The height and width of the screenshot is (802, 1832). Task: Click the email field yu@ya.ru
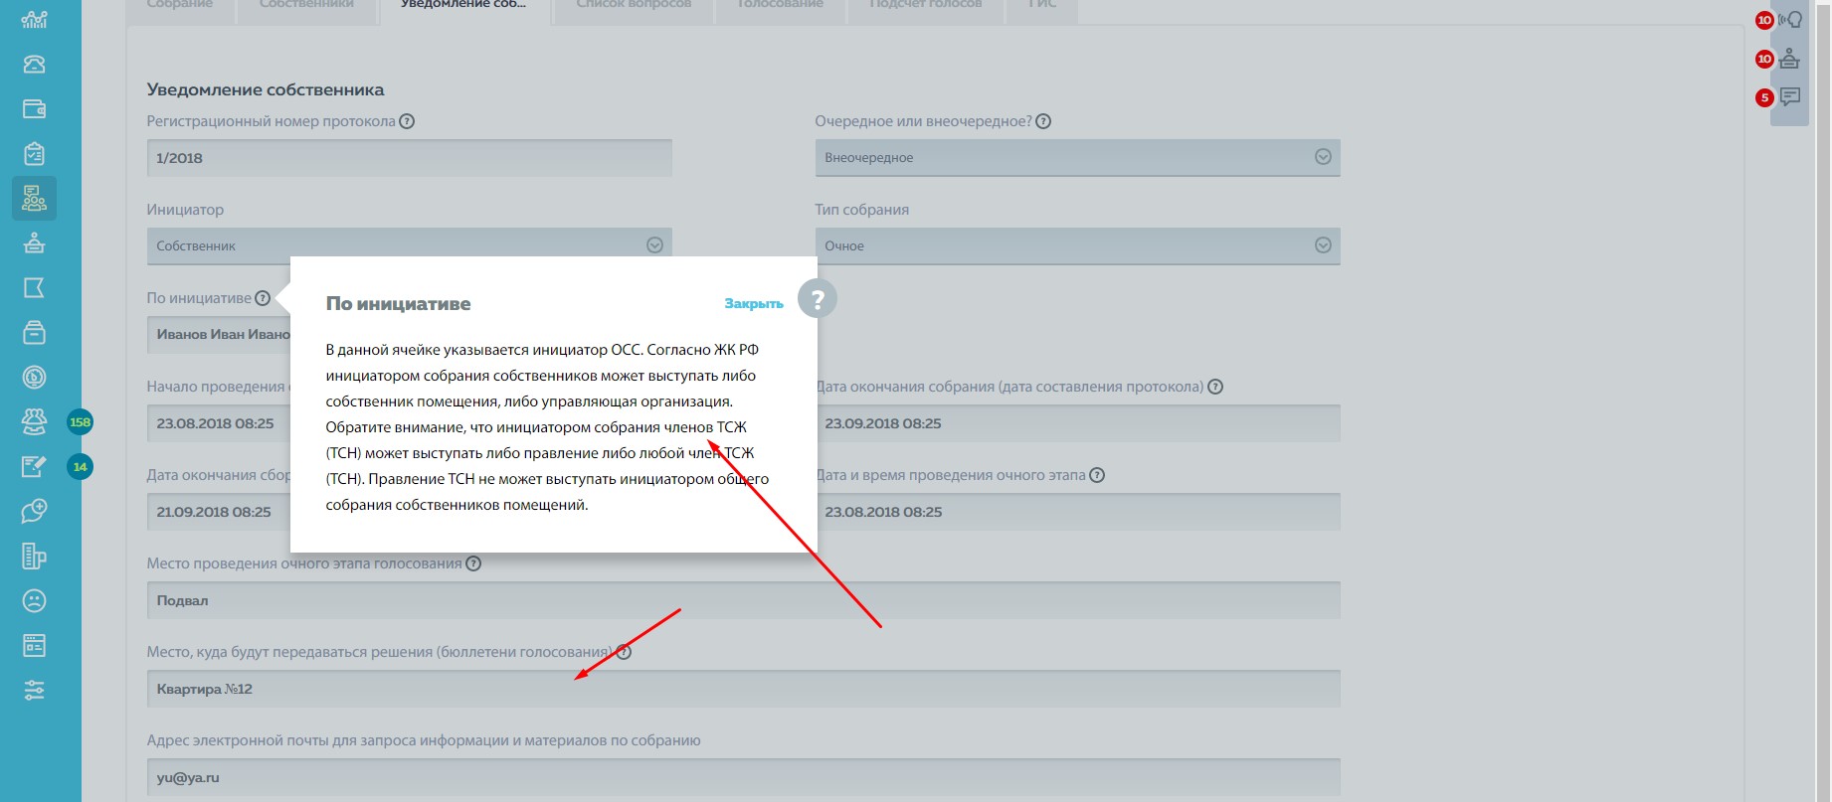click(x=744, y=776)
